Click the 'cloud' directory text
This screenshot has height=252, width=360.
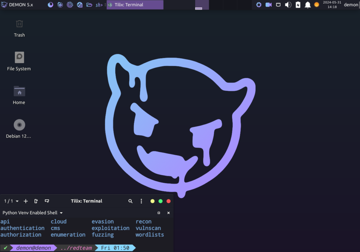coord(59,221)
